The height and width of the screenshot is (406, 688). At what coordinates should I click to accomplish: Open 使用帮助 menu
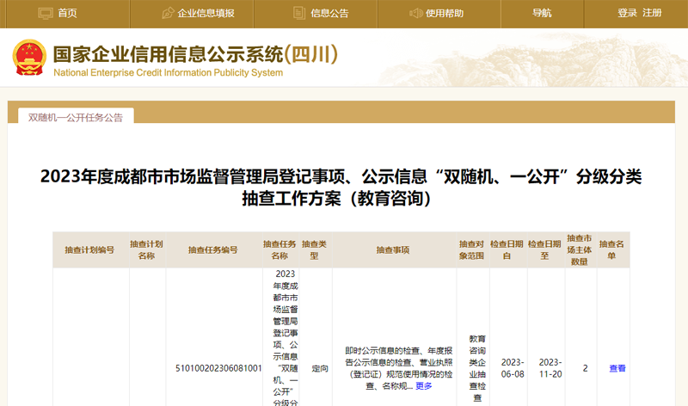tap(445, 13)
